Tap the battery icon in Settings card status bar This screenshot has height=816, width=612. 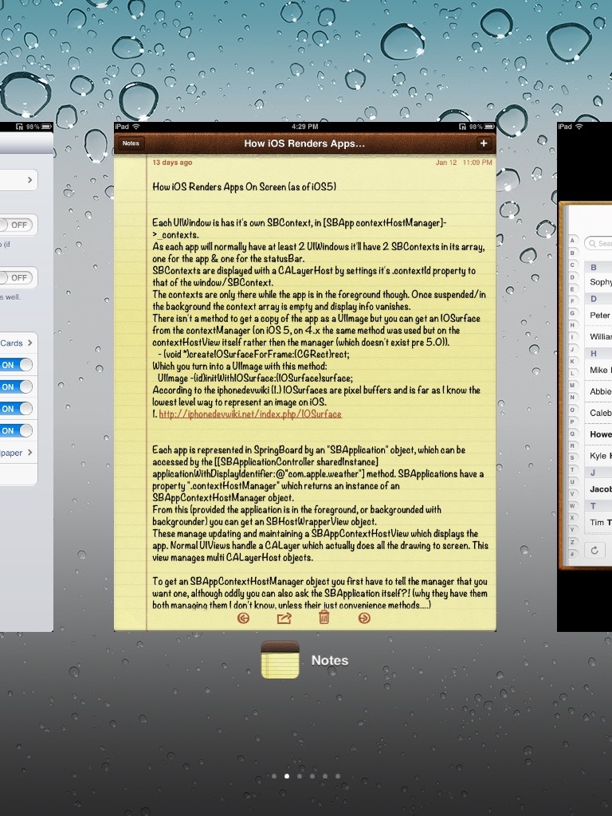coord(46,127)
